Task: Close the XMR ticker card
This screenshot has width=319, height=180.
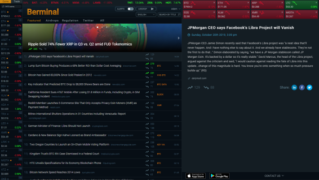Action: (x=282, y=13)
